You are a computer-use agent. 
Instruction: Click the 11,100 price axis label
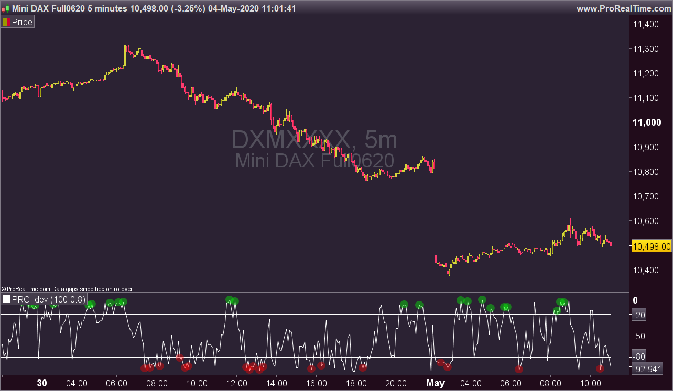coord(646,98)
